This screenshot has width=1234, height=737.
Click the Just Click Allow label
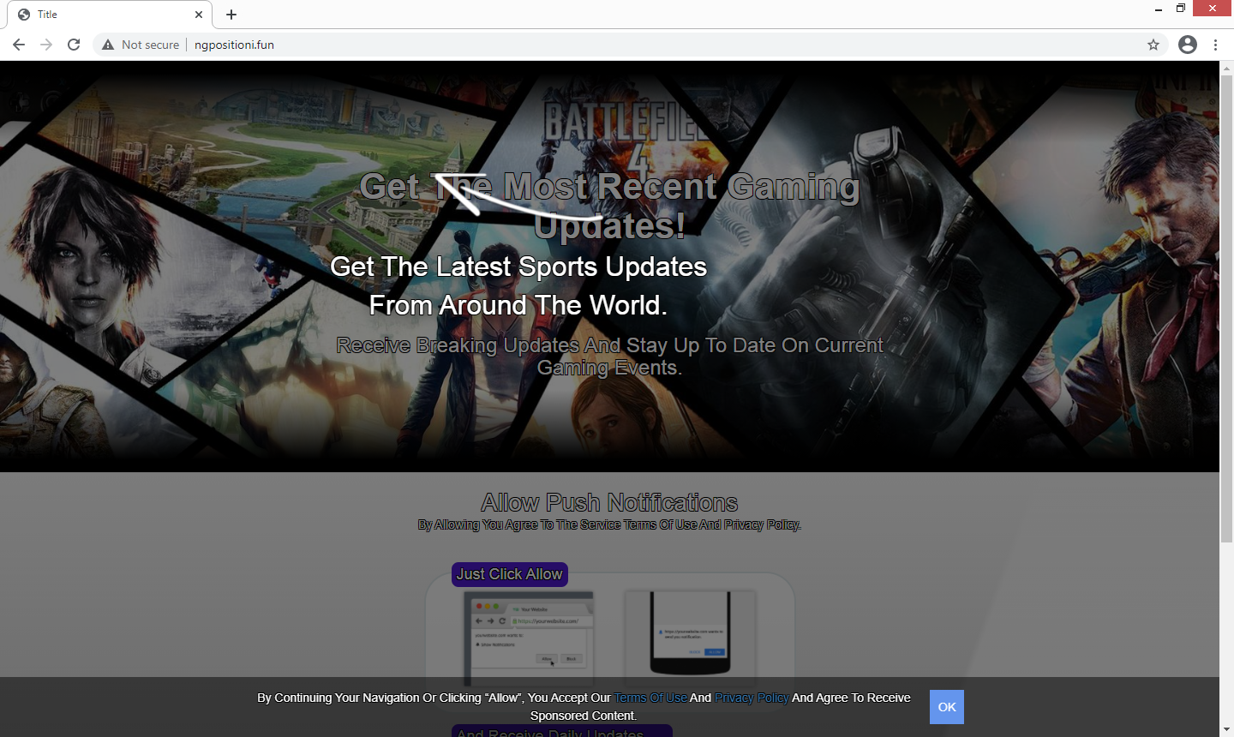(510, 574)
